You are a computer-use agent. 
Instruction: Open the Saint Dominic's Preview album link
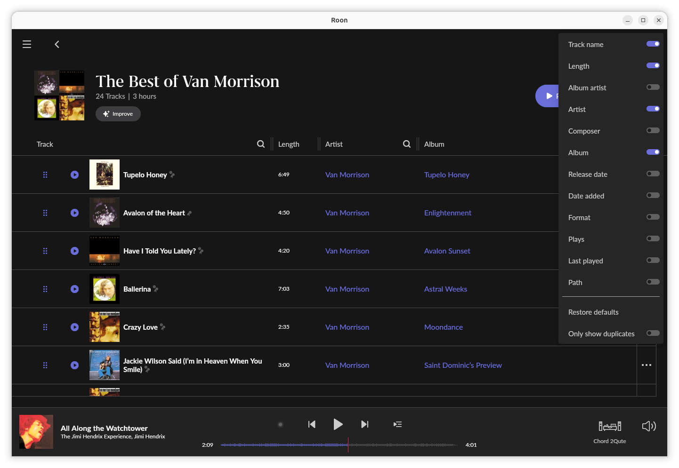point(463,365)
